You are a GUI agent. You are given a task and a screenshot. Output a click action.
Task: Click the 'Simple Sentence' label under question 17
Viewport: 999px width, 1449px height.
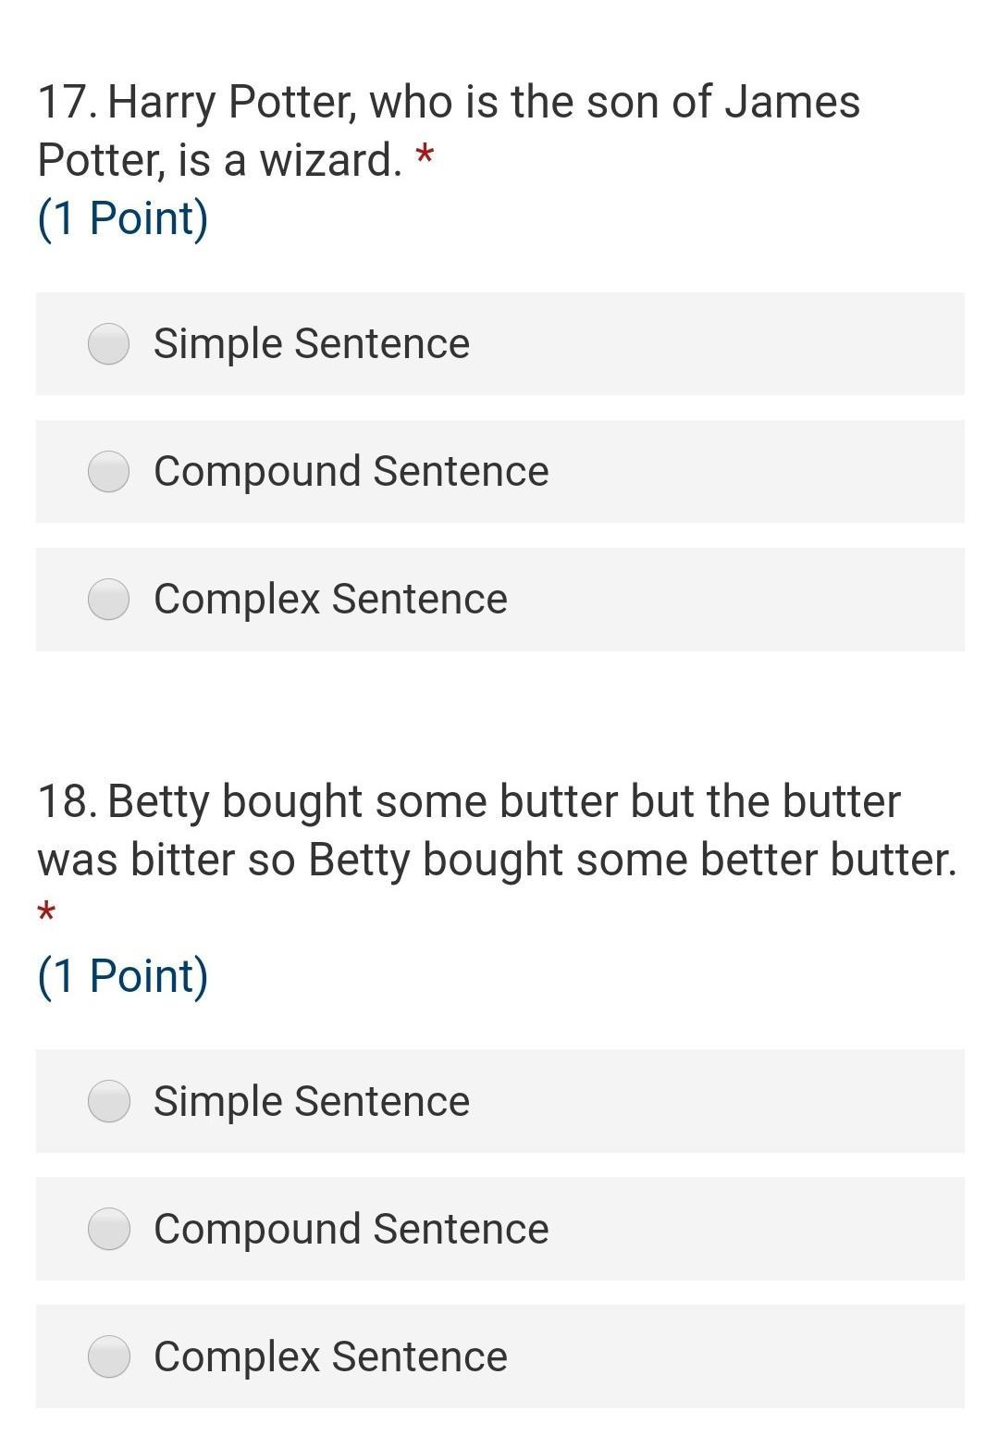[312, 344]
